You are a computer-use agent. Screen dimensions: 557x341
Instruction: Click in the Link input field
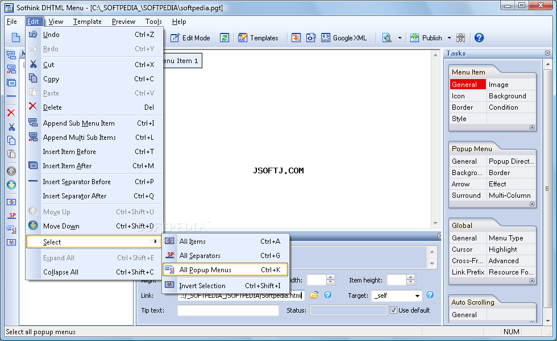[x=241, y=296]
